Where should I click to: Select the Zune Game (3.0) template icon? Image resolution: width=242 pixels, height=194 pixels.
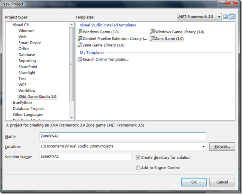152,38
